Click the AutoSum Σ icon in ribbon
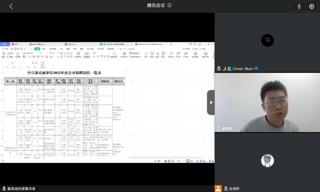The image size is (320, 192). click(x=146, y=54)
